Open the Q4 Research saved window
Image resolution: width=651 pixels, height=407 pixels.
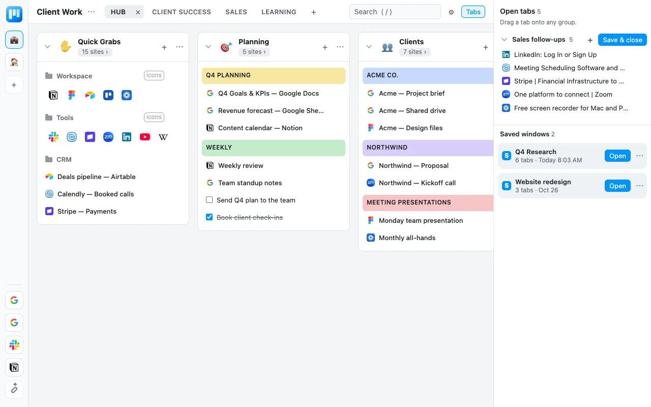[617, 156]
